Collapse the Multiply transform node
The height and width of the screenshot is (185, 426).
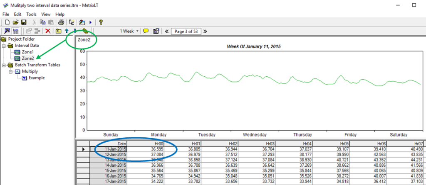pyautogui.click(x=10, y=71)
